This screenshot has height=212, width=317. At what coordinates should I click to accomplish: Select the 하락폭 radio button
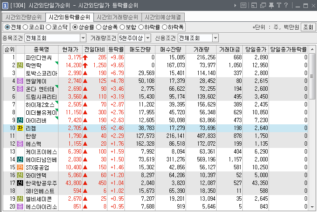pos(165,27)
